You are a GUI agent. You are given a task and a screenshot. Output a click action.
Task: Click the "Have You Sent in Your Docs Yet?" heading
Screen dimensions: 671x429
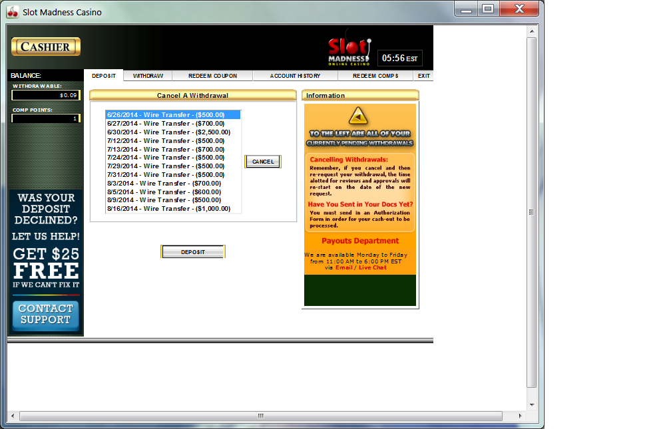[360, 204]
